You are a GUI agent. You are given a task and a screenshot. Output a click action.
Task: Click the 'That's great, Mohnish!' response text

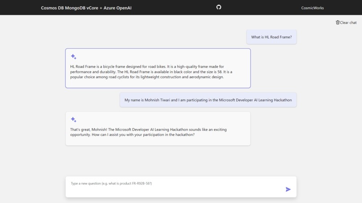tap(149, 132)
